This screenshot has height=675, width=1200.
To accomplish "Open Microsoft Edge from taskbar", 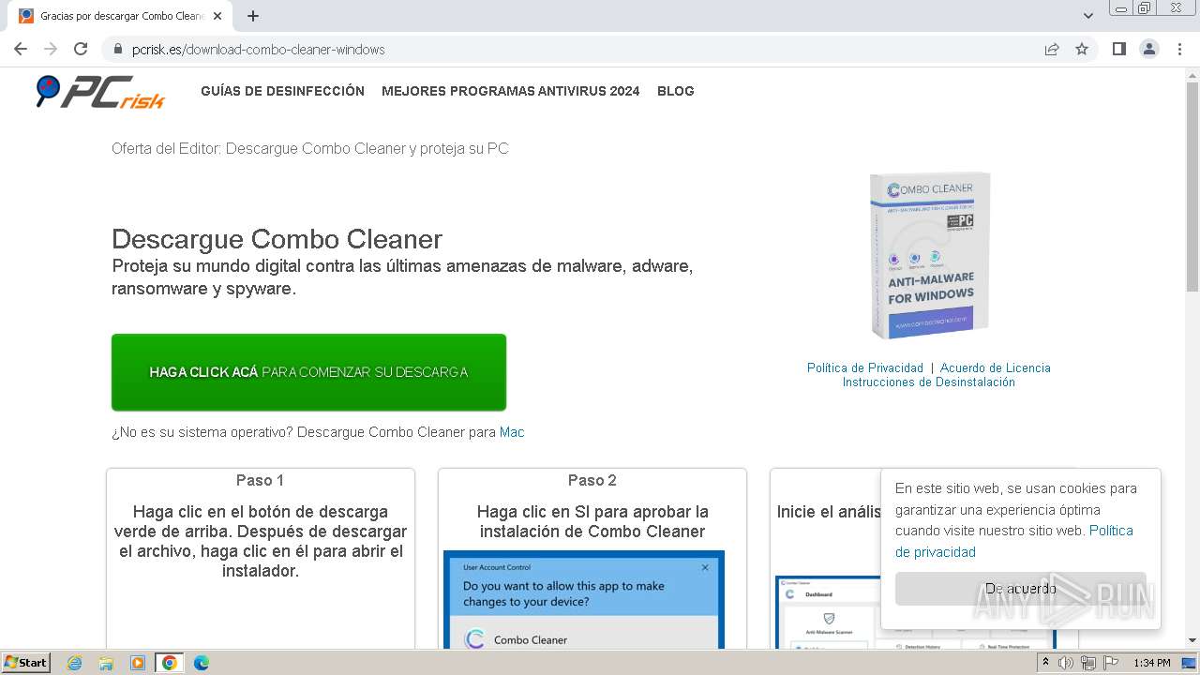I will pos(201,663).
